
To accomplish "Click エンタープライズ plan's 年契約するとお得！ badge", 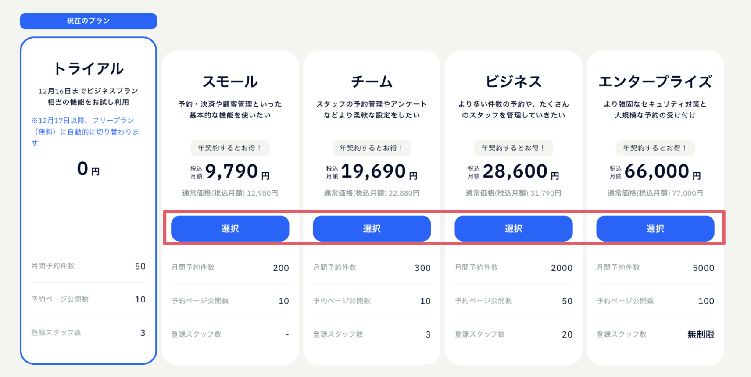I will click(655, 148).
